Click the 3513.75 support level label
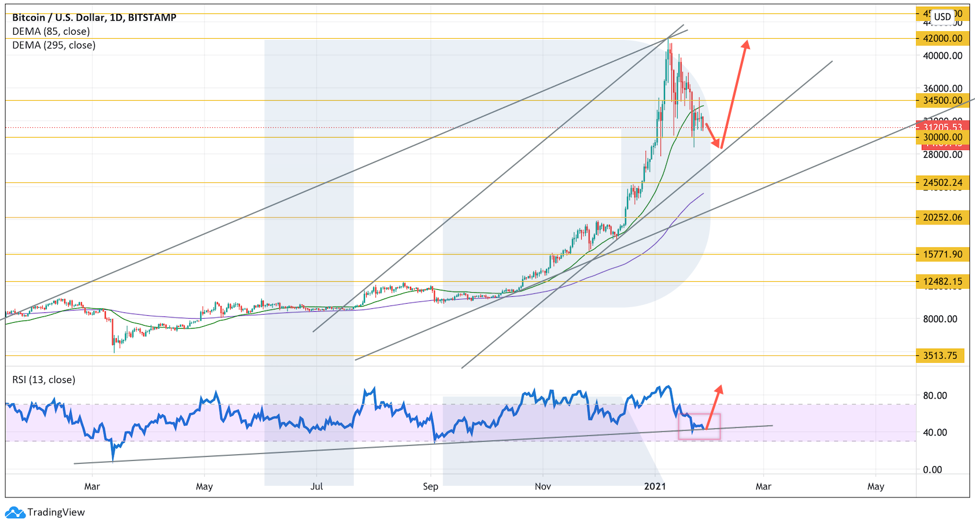975x527 pixels. coord(940,356)
